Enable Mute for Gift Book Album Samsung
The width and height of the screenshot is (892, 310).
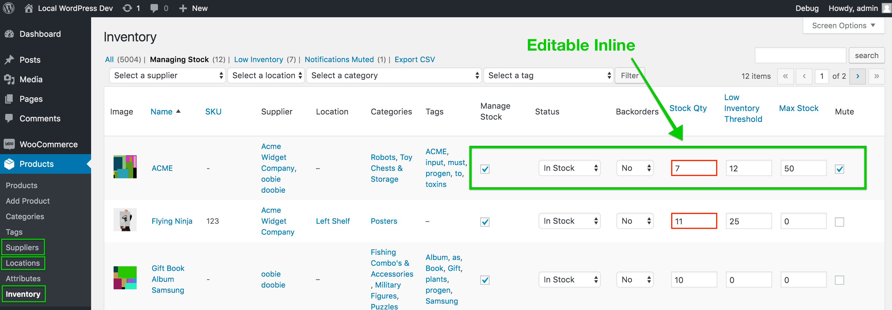tap(839, 280)
